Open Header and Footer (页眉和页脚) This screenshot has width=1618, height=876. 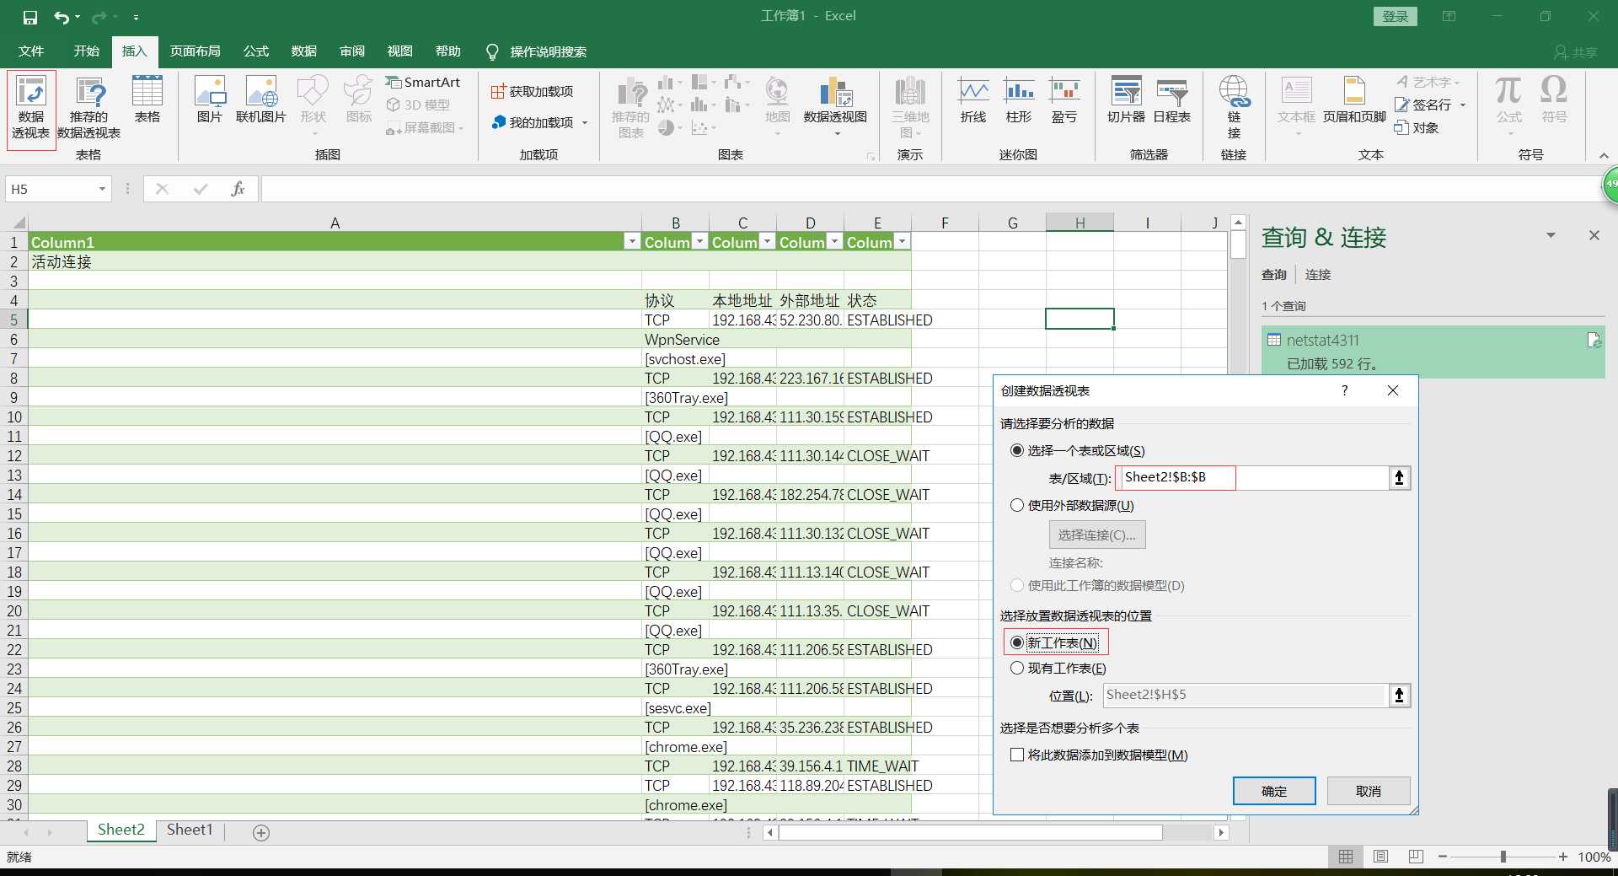pyautogui.click(x=1354, y=100)
